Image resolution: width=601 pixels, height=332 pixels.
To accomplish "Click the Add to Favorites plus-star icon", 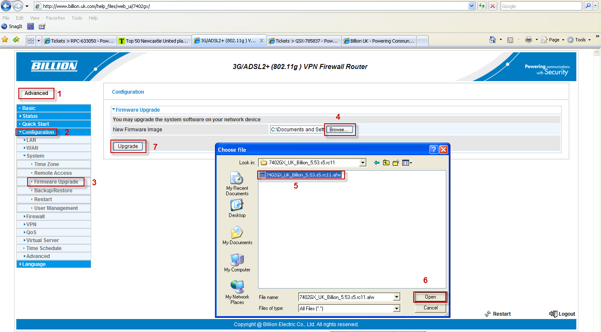I will click(x=16, y=40).
